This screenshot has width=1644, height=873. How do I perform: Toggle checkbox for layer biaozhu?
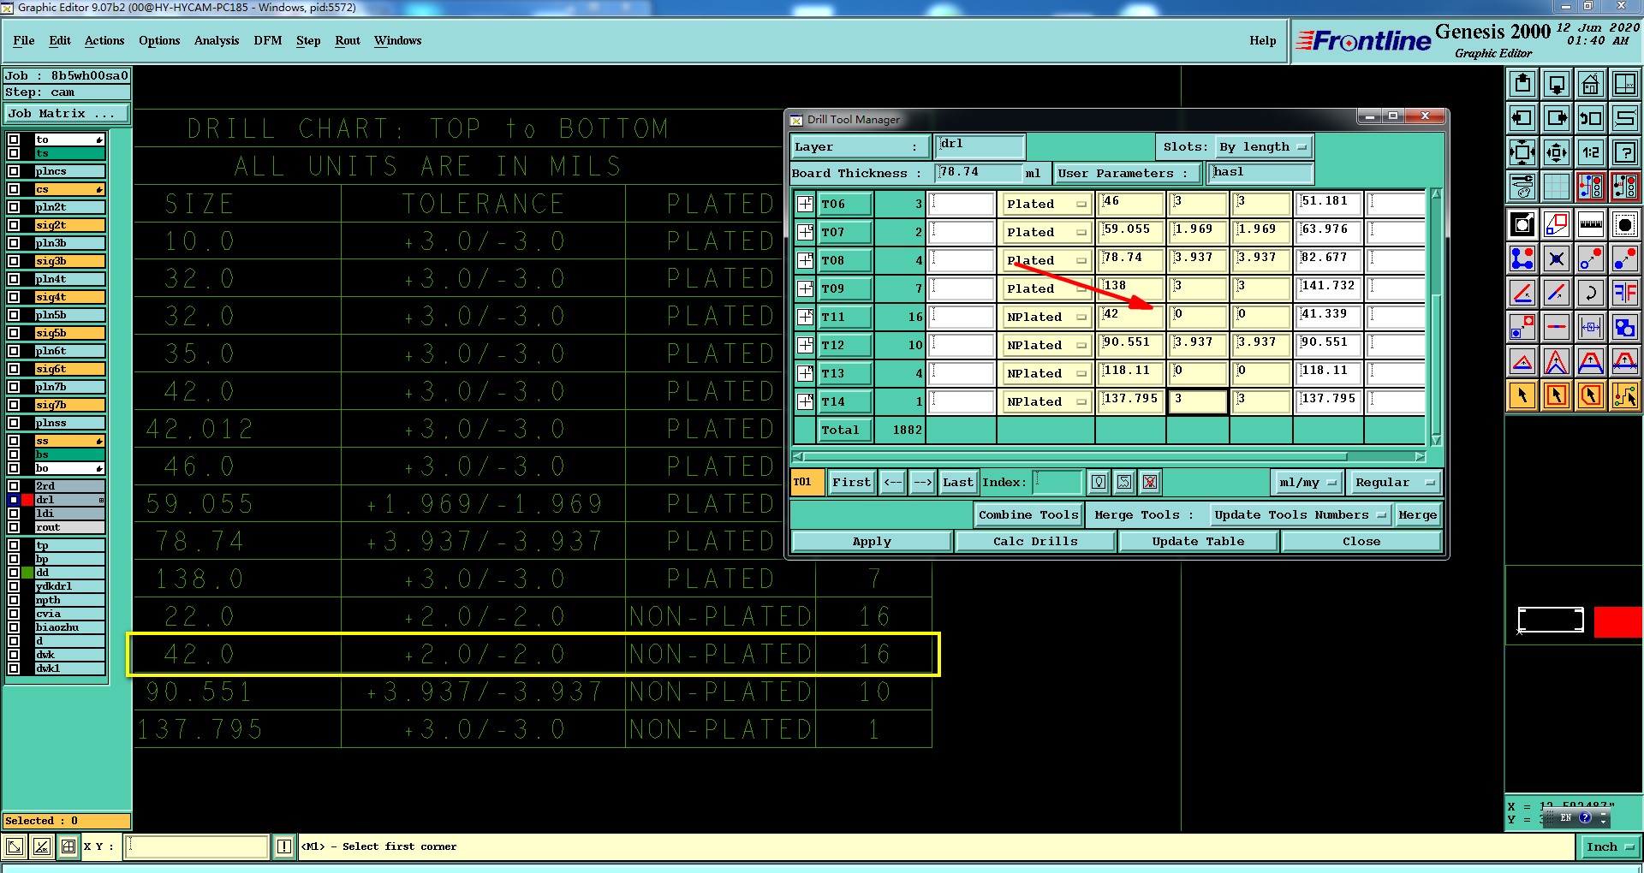click(x=14, y=627)
